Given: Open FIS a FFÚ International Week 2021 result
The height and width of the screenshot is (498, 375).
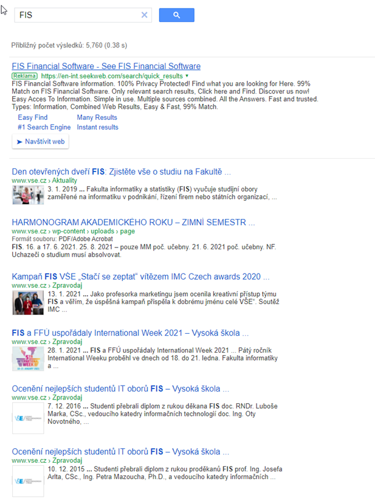Looking at the screenshot, I should [130, 333].
